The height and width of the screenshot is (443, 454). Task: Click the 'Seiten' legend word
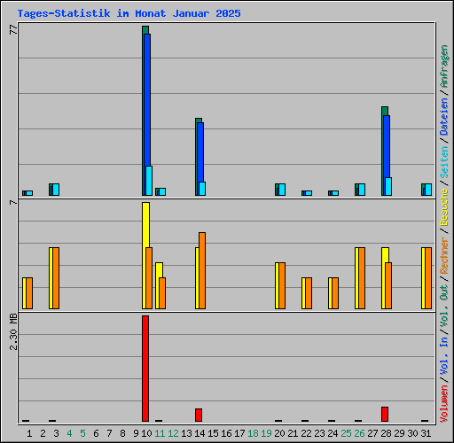[444, 162]
